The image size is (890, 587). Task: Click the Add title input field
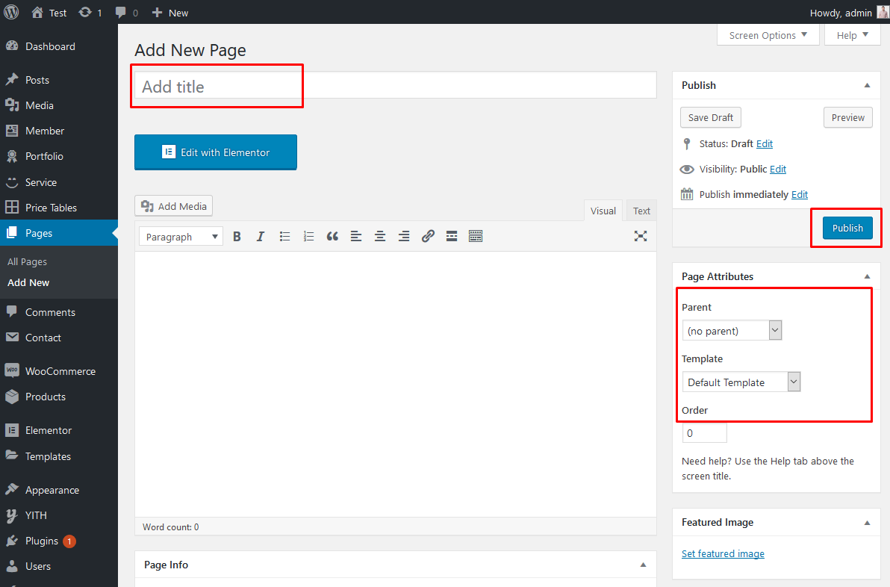[x=395, y=87]
